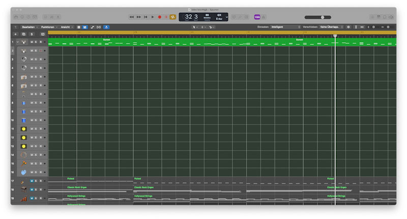Open the plus secondary tool menu
407x219 pixels.
[x=203, y=27]
